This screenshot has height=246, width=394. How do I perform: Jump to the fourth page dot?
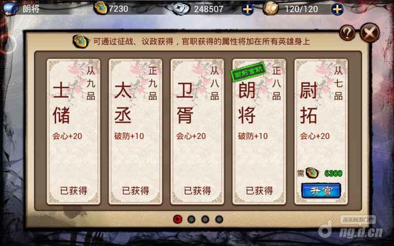[x=219, y=219]
